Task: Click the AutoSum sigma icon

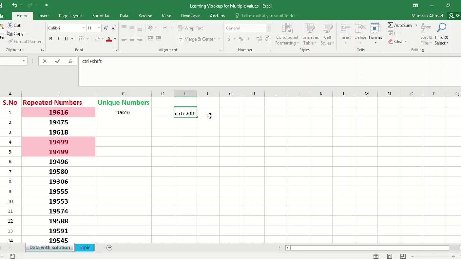Action: (390, 25)
